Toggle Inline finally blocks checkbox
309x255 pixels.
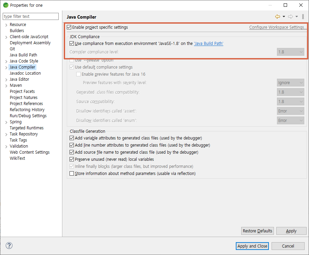pyautogui.click(x=72, y=167)
